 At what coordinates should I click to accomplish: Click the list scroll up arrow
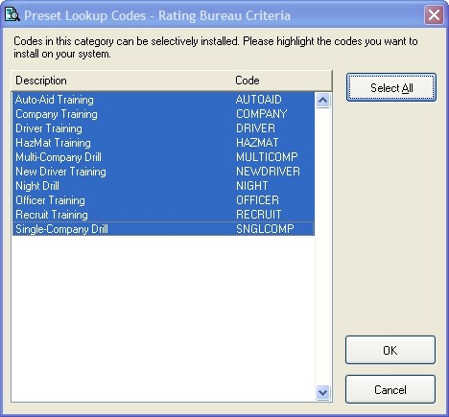click(322, 101)
